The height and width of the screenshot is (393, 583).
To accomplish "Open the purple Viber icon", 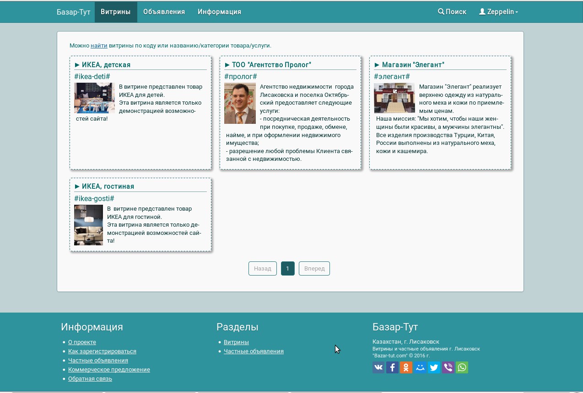I will click(448, 367).
